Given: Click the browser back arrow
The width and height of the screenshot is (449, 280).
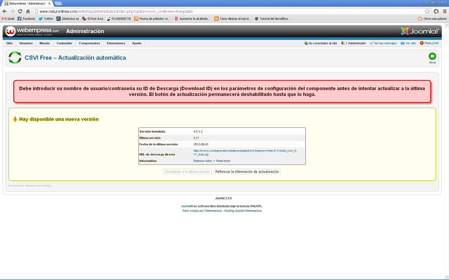Looking at the screenshot, I should pos(4,11).
